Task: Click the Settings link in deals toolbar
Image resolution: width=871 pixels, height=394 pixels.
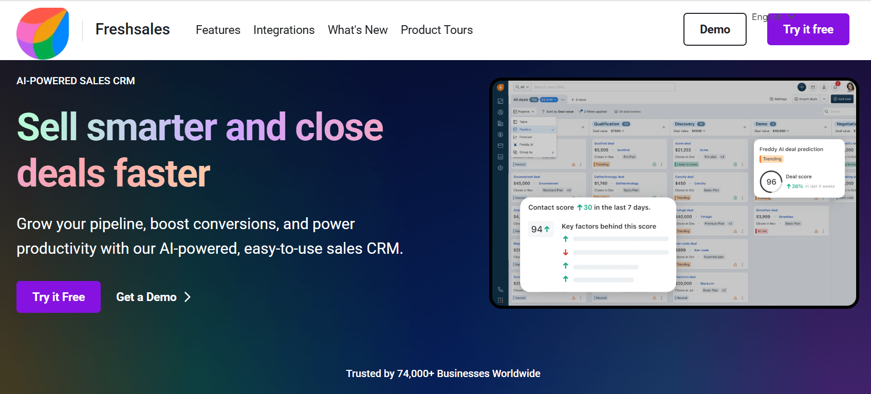Action: pos(778,99)
